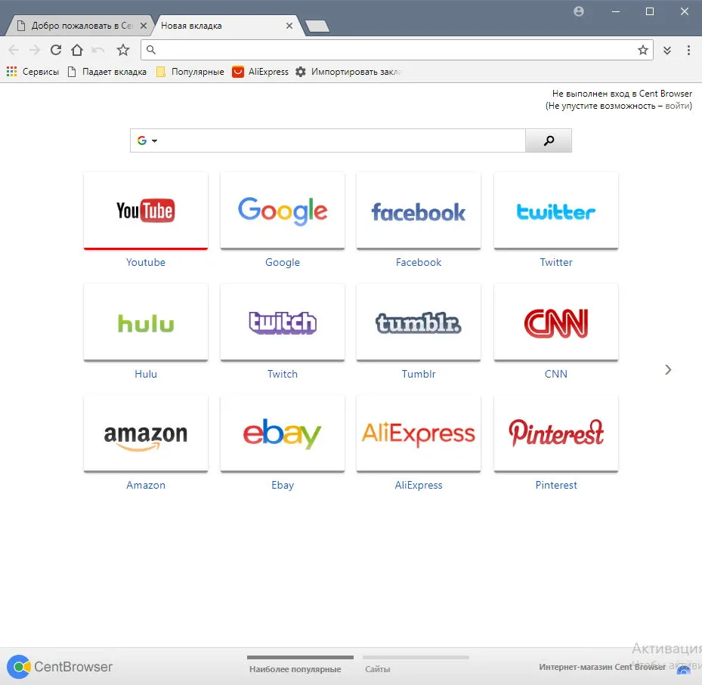
Task: Select the Сайты bottom tab
Action: pyautogui.click(x=377, y=669)
